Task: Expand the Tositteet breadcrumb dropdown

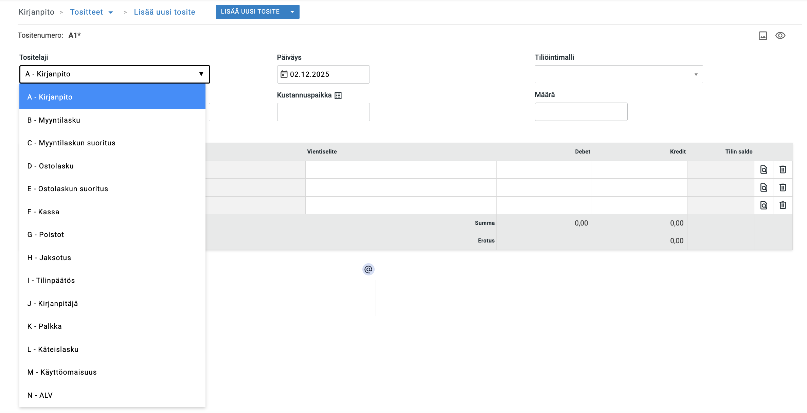Action: [x=111, y=13]
